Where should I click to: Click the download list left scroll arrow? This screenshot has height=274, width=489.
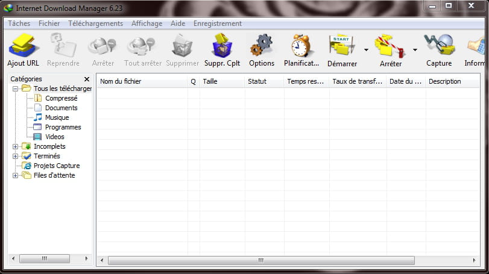tap(102, 260)
